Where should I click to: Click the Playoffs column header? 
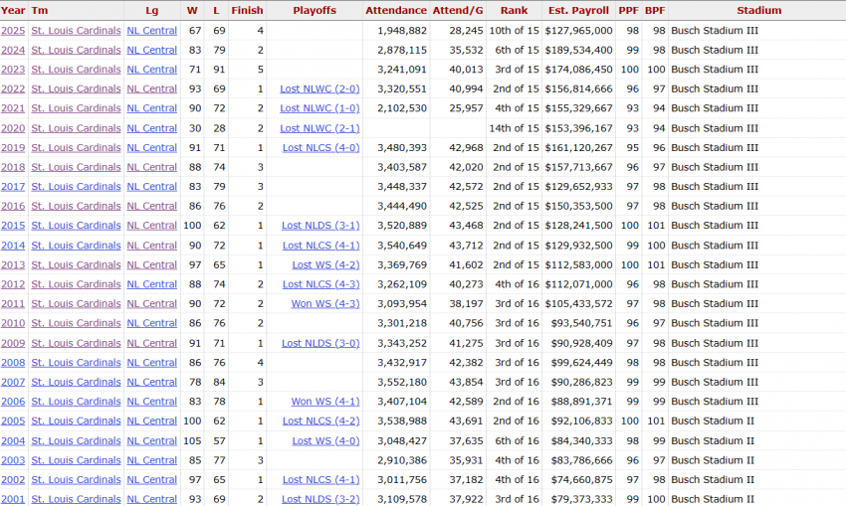click(315, 10)
